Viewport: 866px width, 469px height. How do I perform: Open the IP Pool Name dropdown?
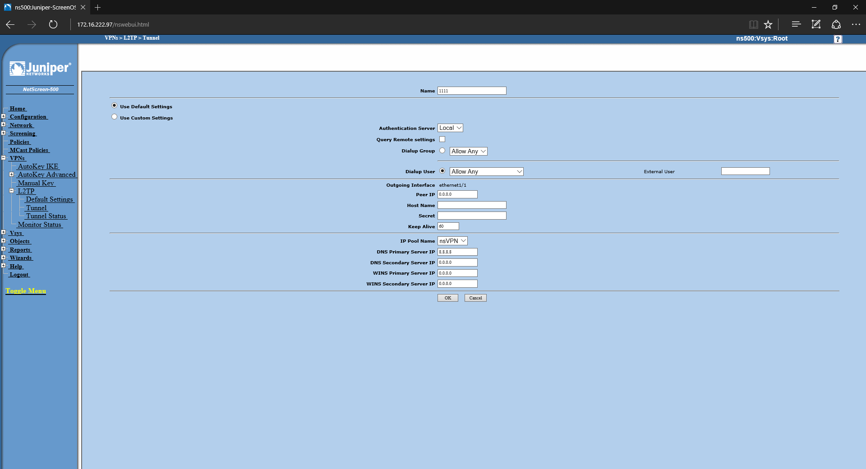(x=452, y=241)
